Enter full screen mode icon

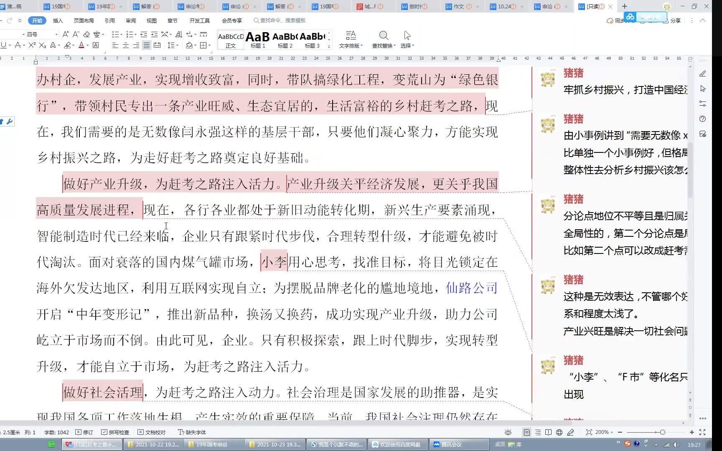click(702, 432)
